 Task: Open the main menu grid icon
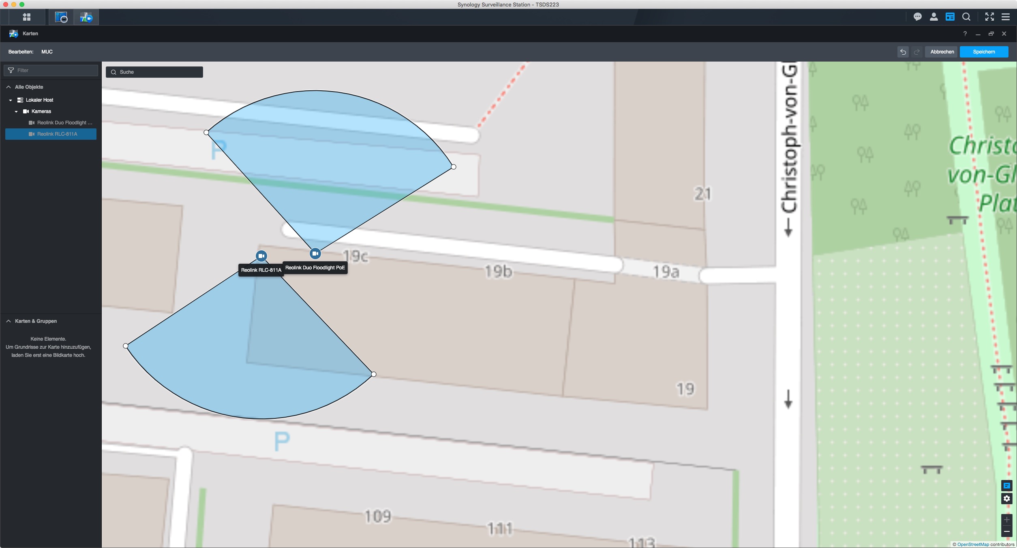point(27,17)
